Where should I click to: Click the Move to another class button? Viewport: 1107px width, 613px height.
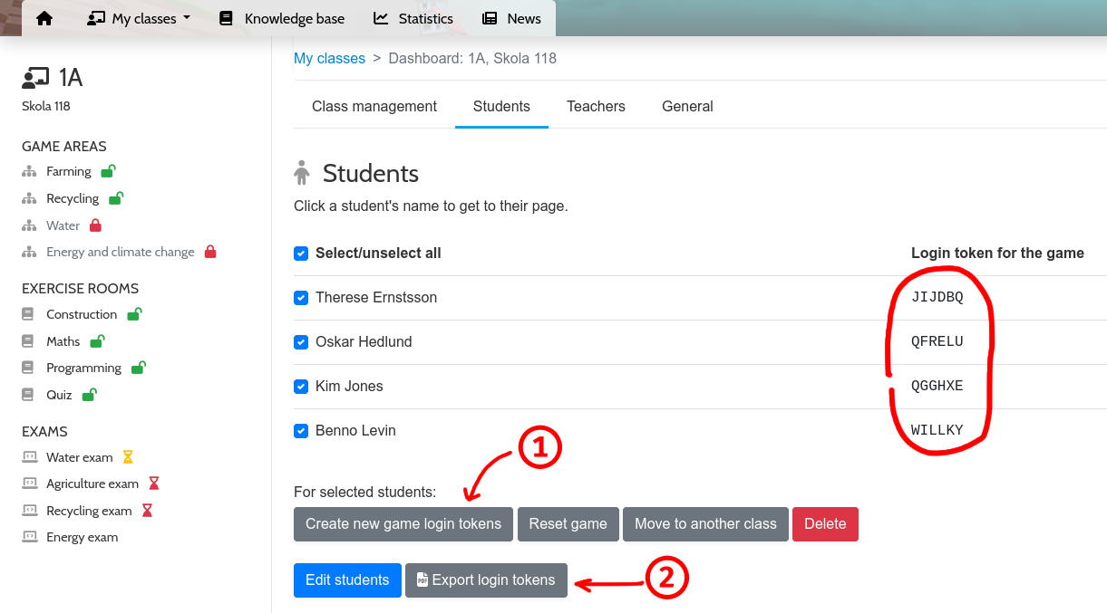pos(705,524)
